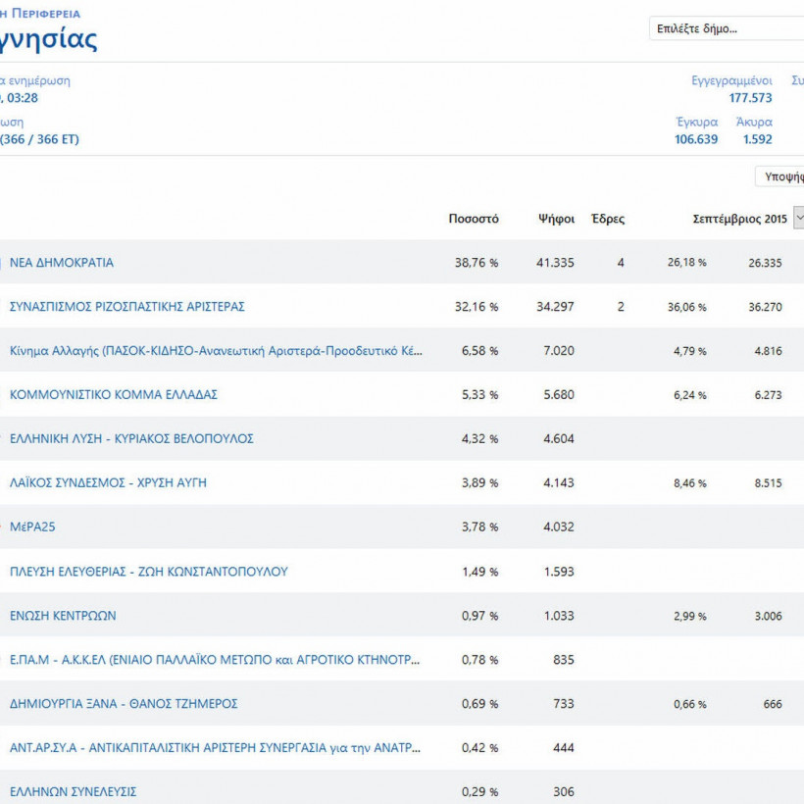Open the Ε.ΠΑ.Μ - Α.Κ.Κ.ΕΛ entry

(215, 660)
